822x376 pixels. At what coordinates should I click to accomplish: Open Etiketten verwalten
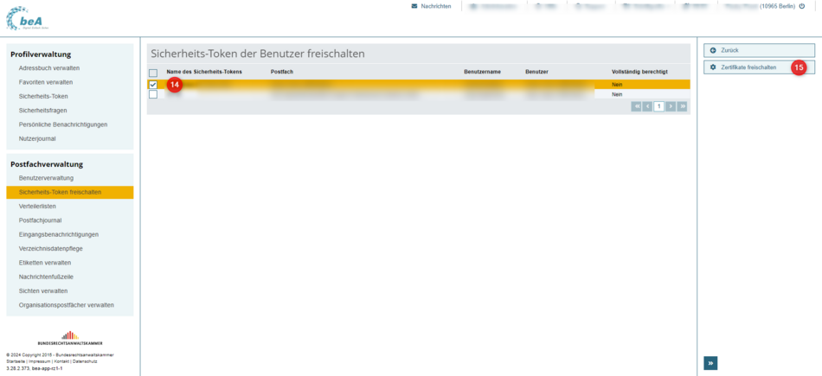click(45, 263)
